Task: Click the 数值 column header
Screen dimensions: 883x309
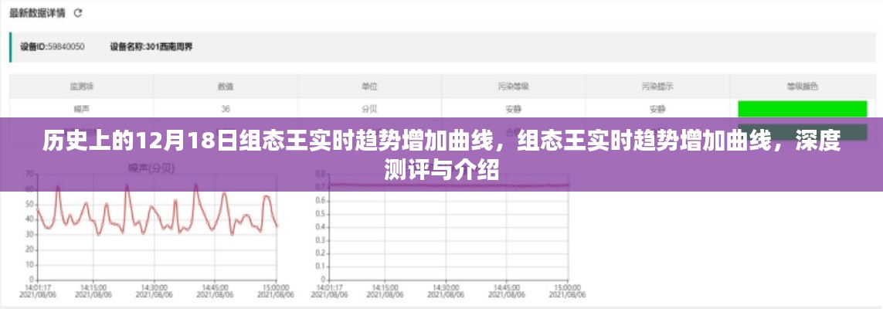Action: tap(226, 87)
